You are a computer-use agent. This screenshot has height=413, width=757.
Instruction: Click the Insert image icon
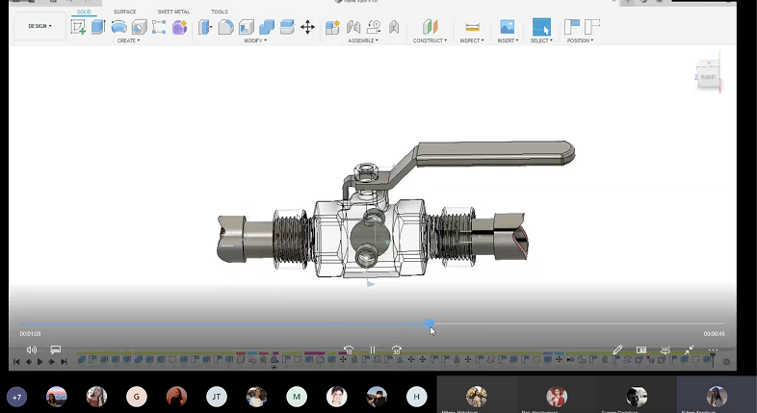(507, 27)
